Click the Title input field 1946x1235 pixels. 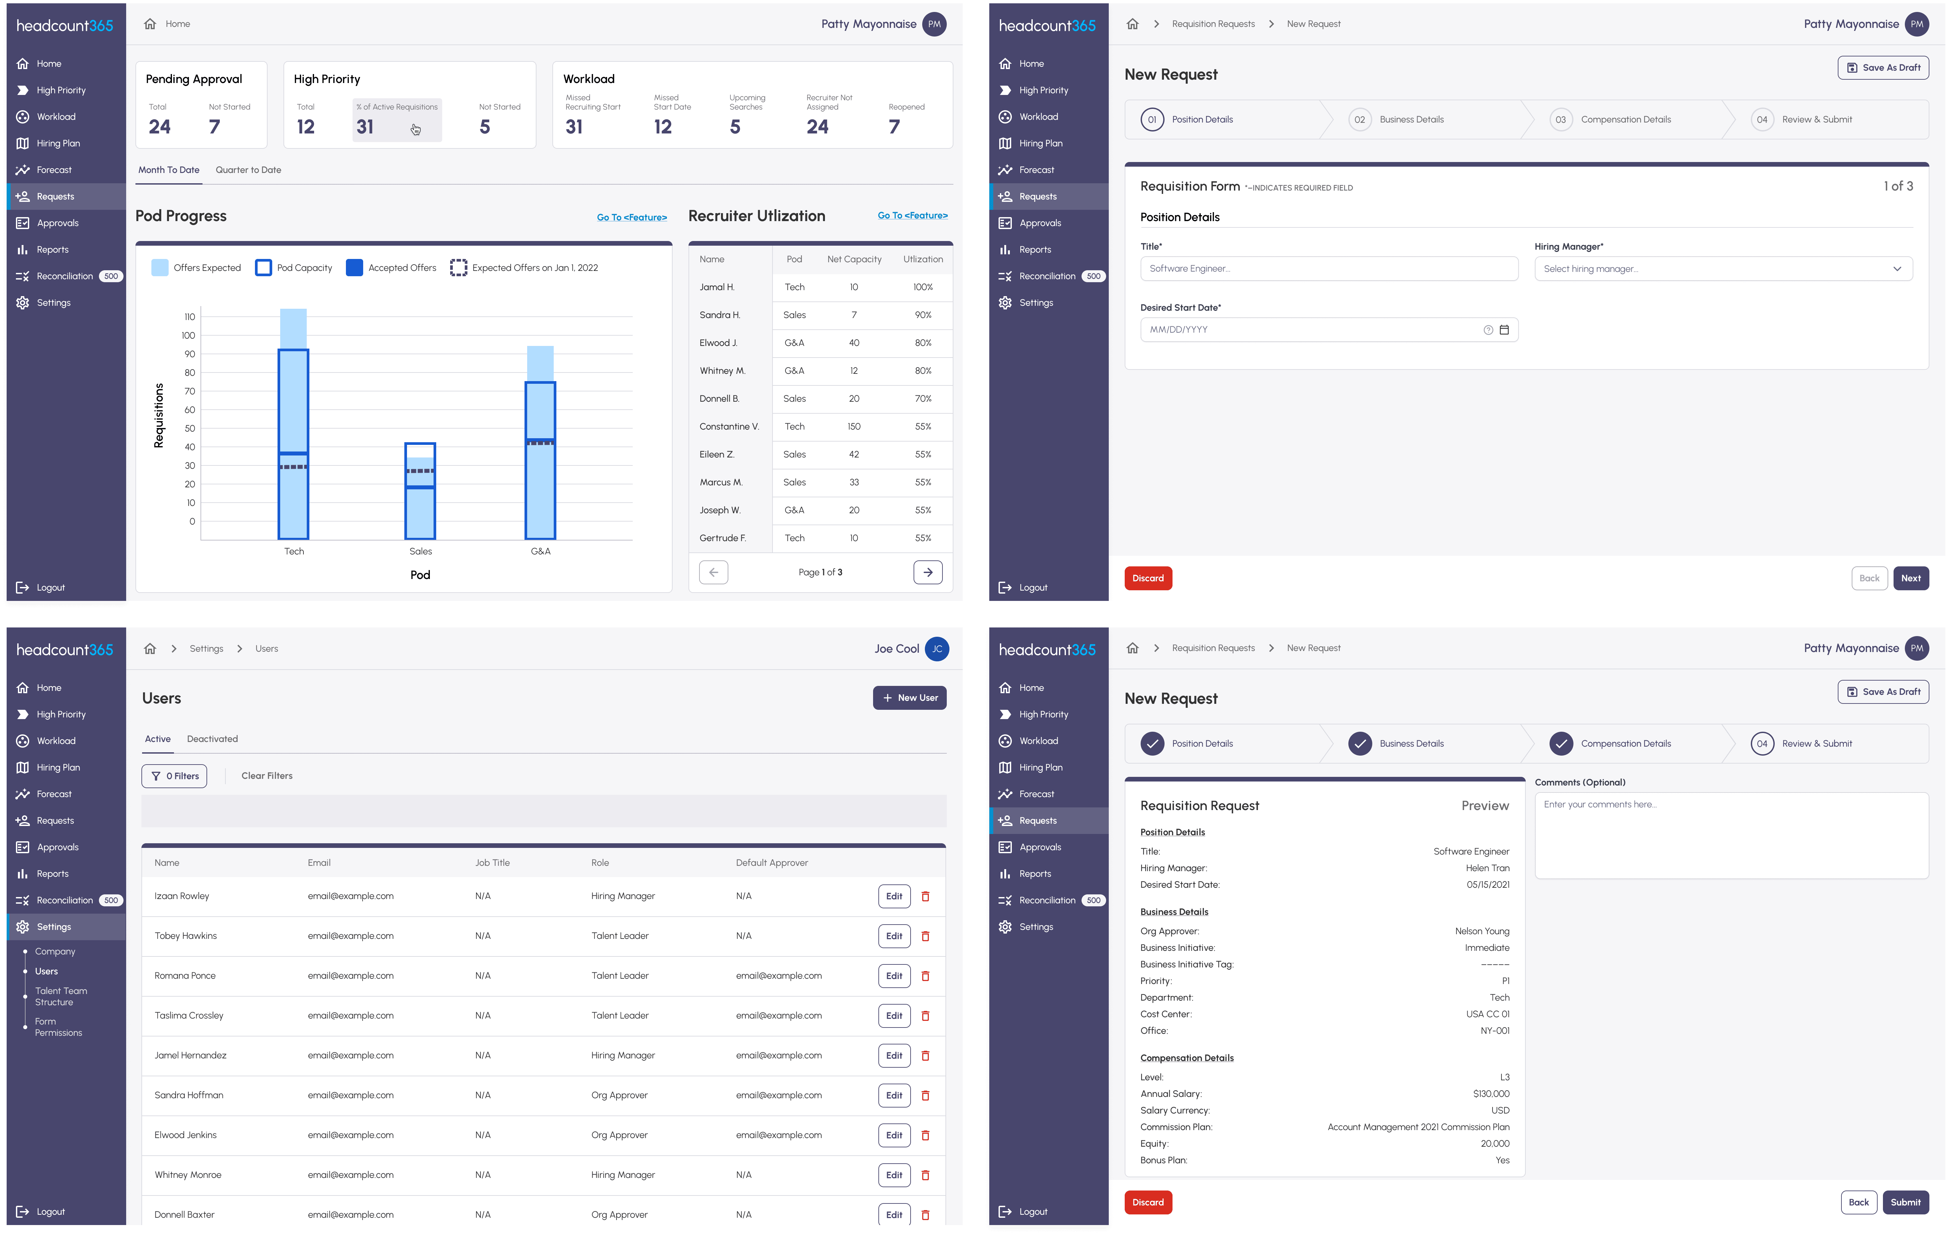click(x=1330, y=268)
